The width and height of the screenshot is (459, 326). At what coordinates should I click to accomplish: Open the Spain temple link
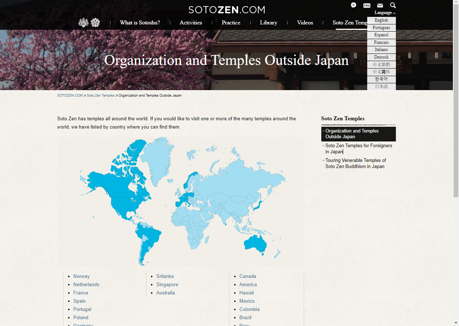80,301
